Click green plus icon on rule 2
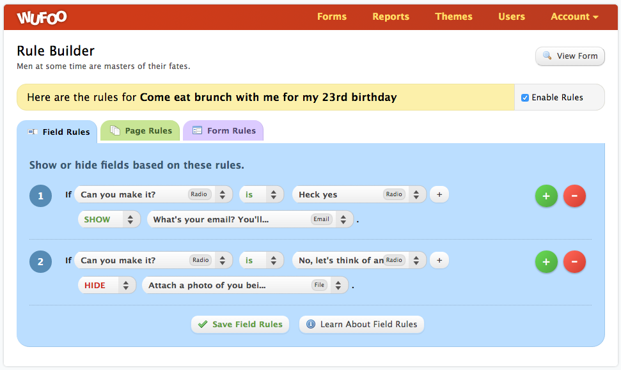The image size is (621, 370). 546,261
